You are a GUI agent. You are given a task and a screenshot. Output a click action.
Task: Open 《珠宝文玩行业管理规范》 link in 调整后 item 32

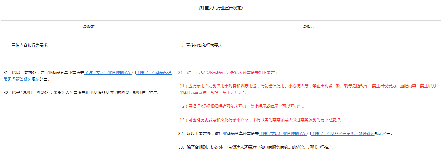click(283, 134)
